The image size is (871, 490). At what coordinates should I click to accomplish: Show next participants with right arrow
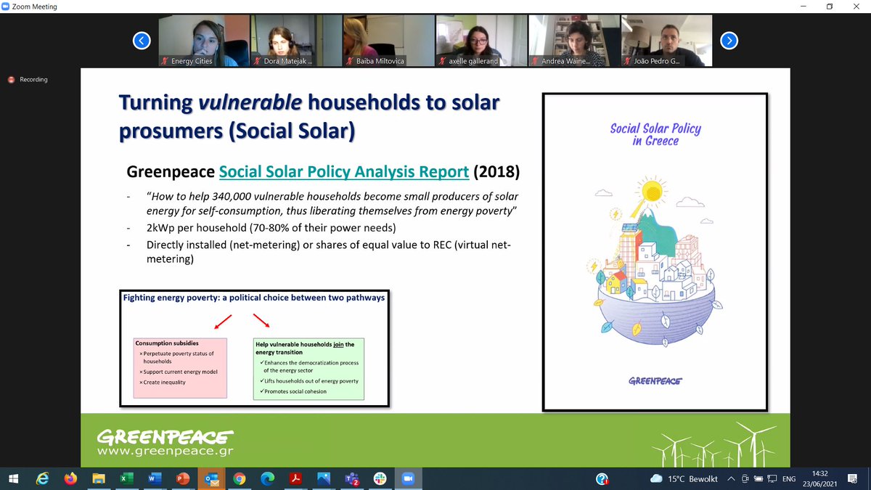coord(729,40)
